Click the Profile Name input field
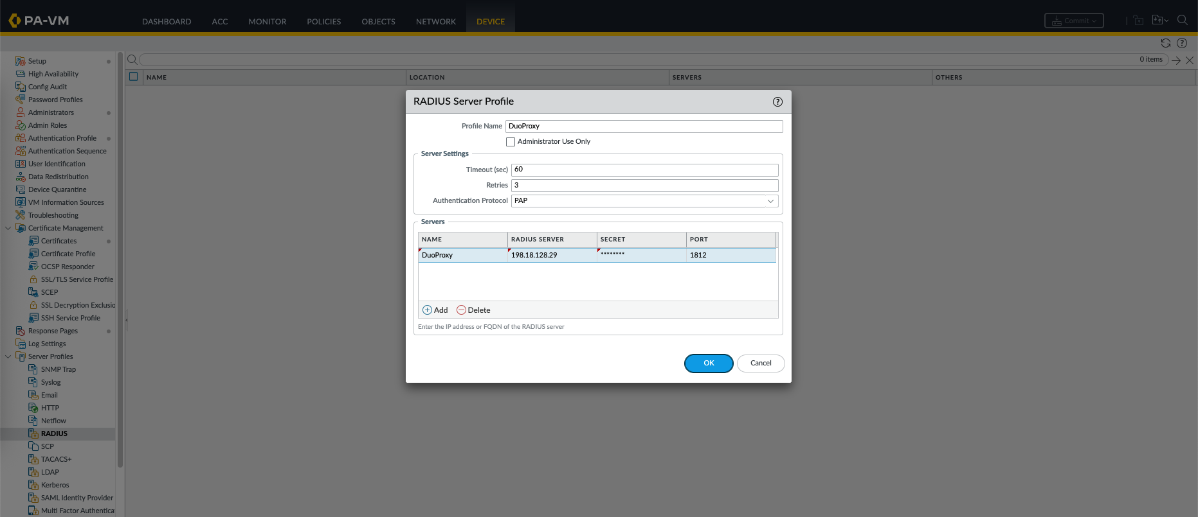Image resolution: width=1198 pixels, height=517 pixels. [x=643, y=127]
